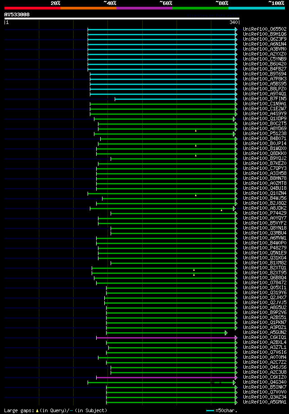The image size is (289, 414).
Task: Select label UniRef100_C6KIZ0
Action: tap(265, 377)
